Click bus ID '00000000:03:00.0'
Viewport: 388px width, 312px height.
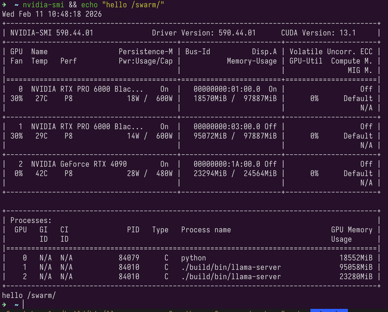click(227, 127)
